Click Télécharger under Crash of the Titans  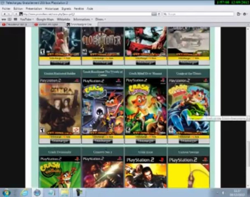click(188, 141)
